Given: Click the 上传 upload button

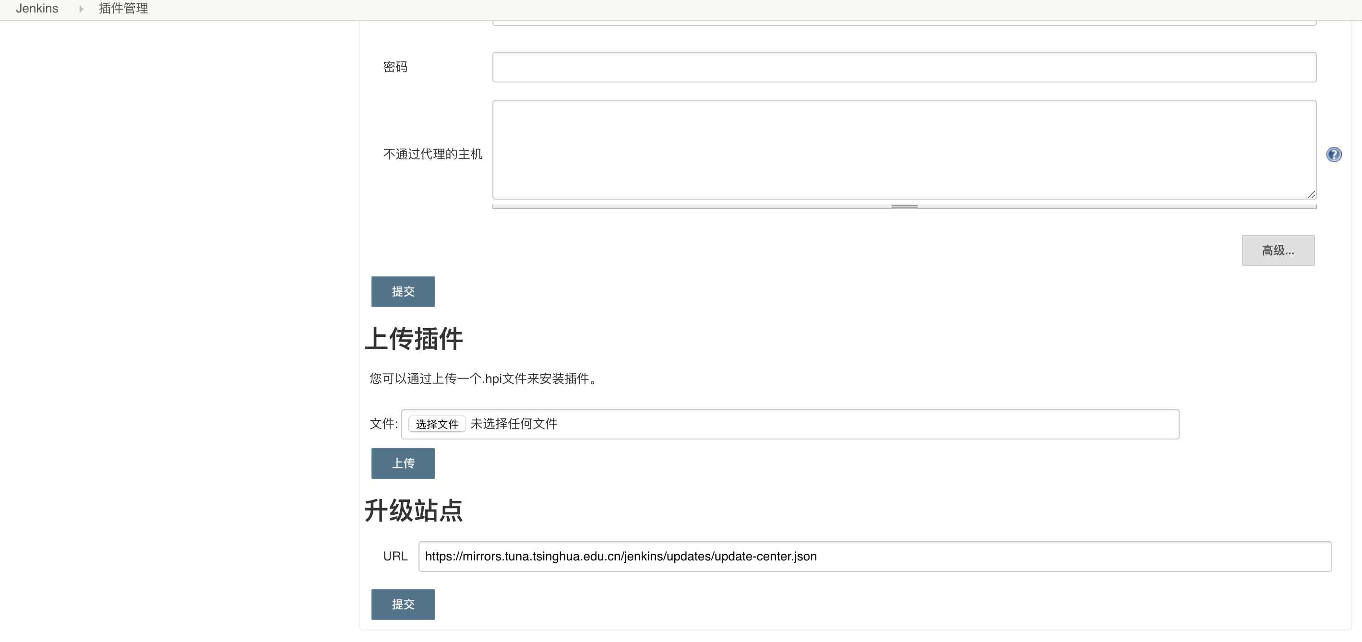Looking at the screenshot, I should coord(403,464).
